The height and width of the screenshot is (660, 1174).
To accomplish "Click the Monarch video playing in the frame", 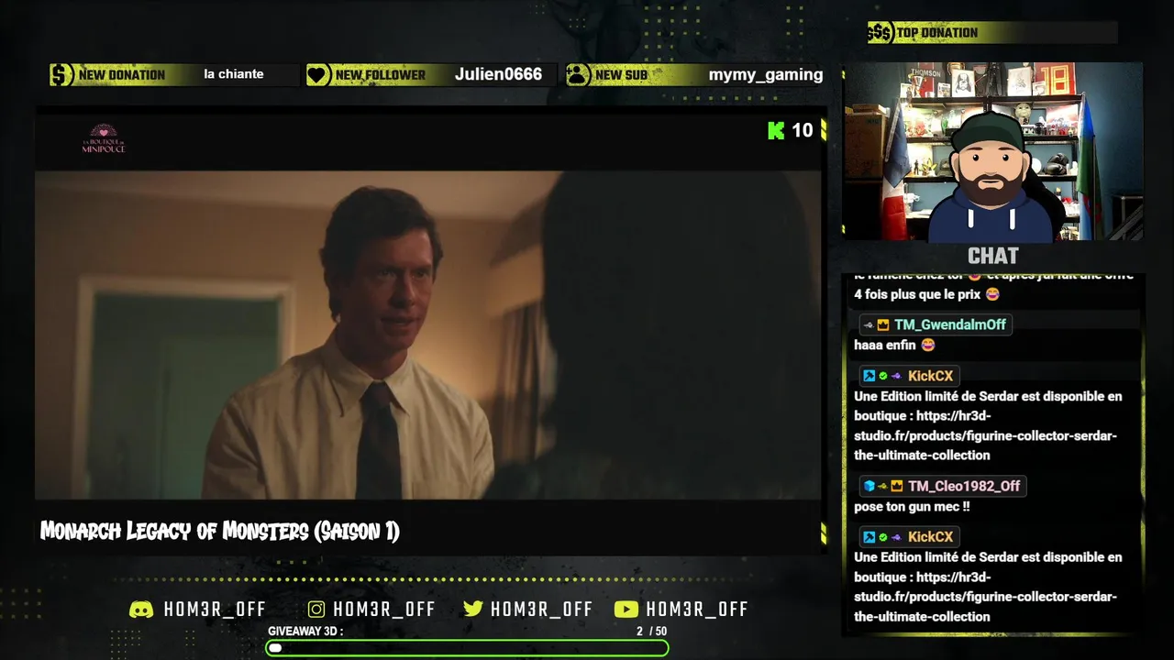I will [x=428, y=335].
